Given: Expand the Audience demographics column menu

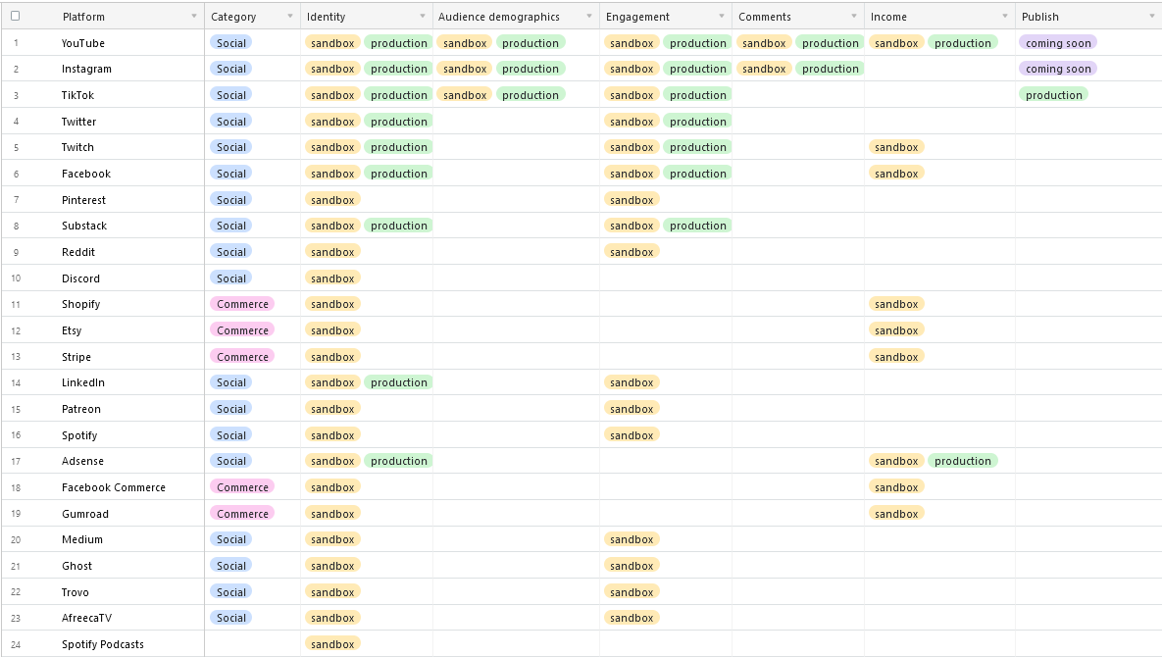Looking at the screenshot, I should click(589, 17).
